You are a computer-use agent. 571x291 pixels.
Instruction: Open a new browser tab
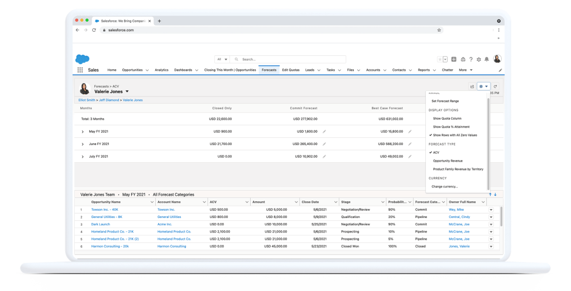point(159,21)
